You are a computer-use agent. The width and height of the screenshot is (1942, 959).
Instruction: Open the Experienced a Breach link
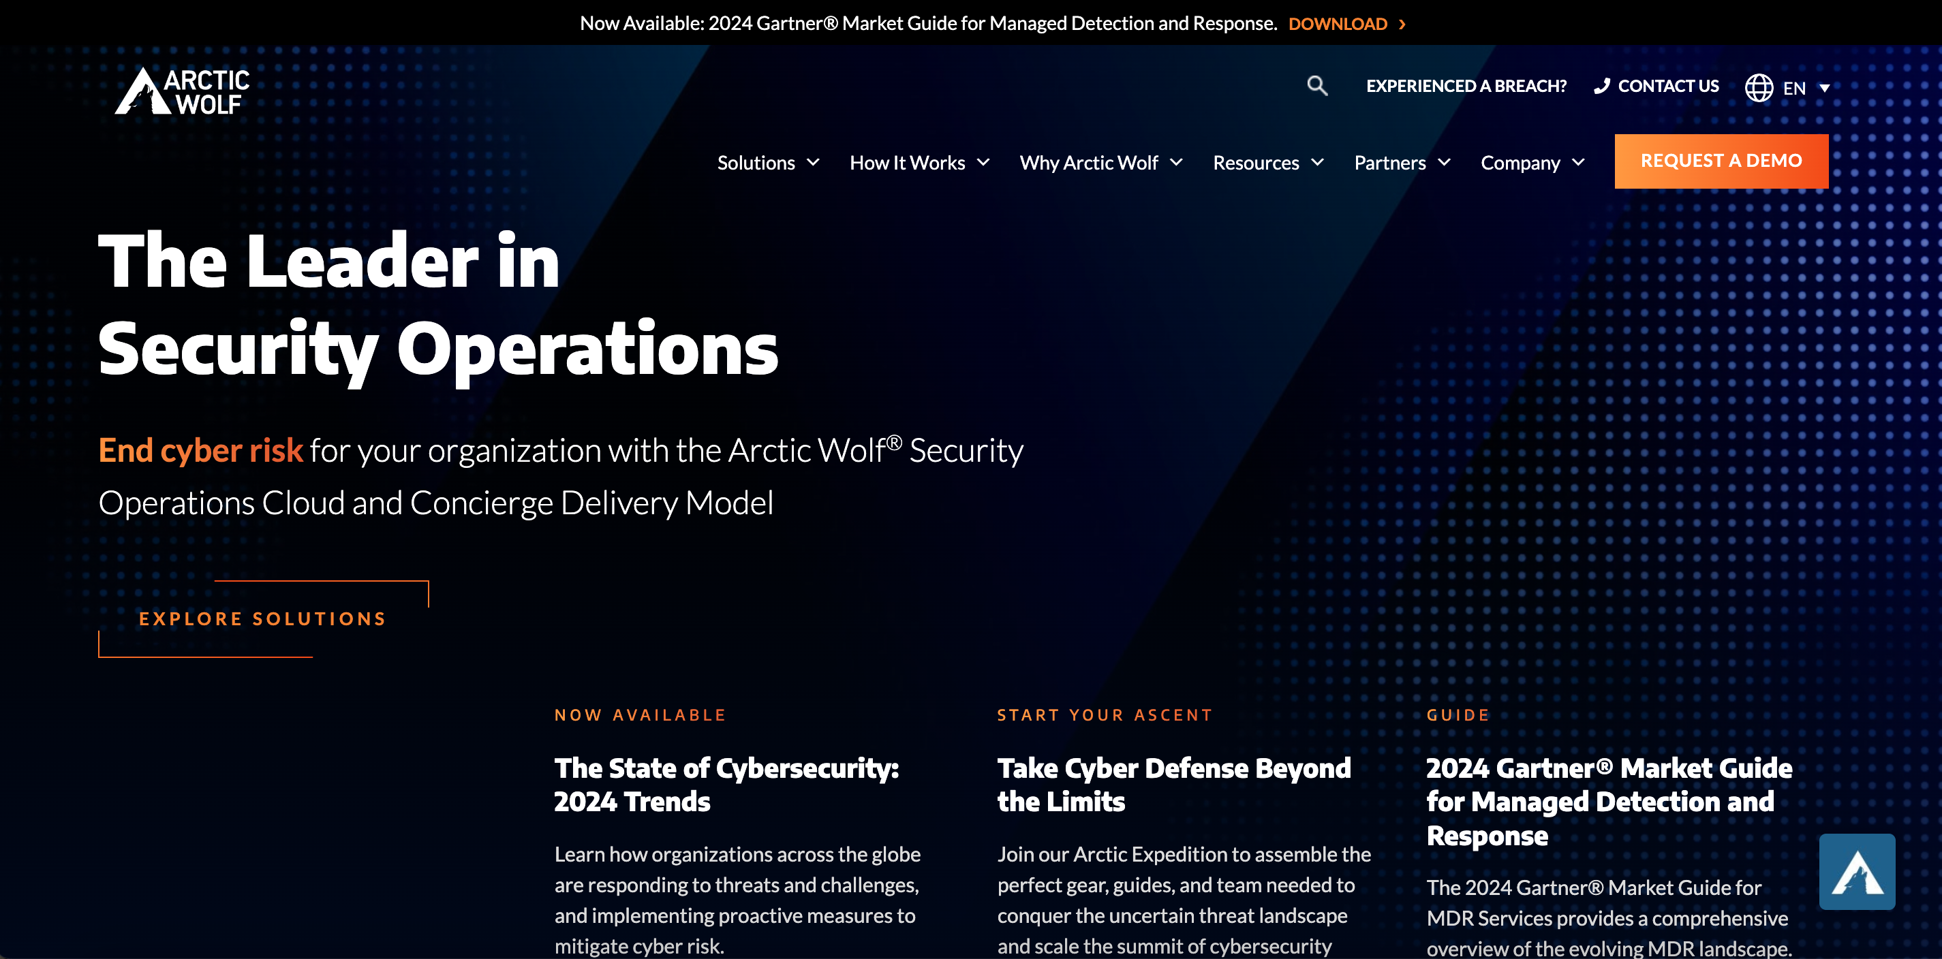coord(1466,86)
